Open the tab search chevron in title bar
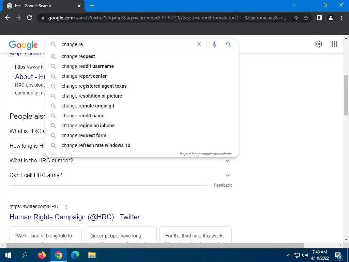 tap(294, 5)
